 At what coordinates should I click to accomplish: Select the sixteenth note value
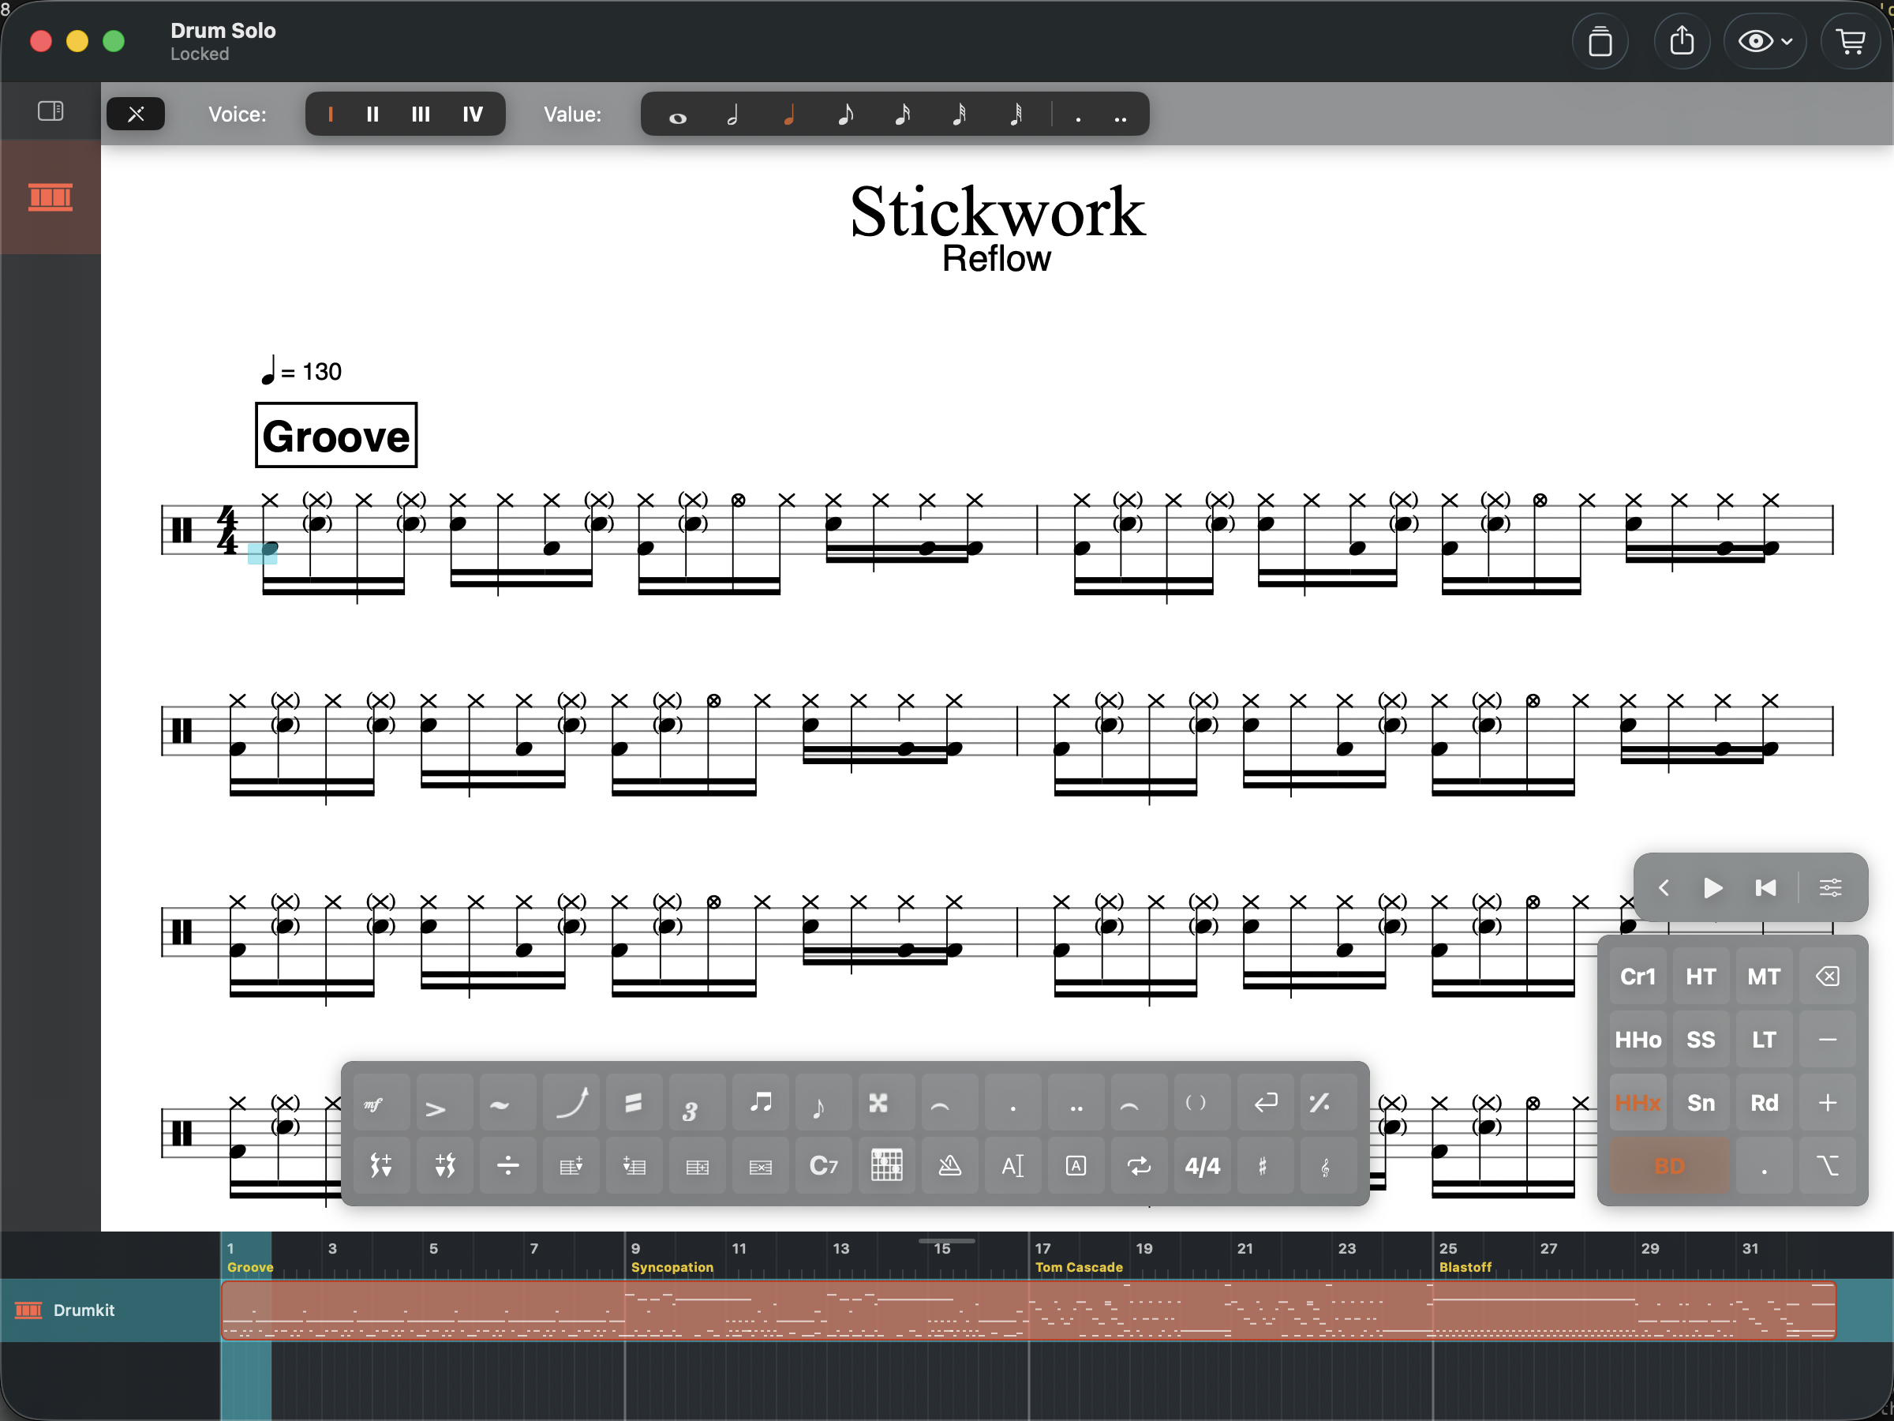(x=903, y=114)
